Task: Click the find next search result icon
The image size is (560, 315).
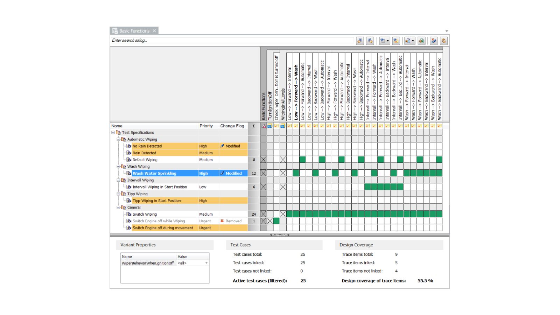Action: [x=370, y=41]
